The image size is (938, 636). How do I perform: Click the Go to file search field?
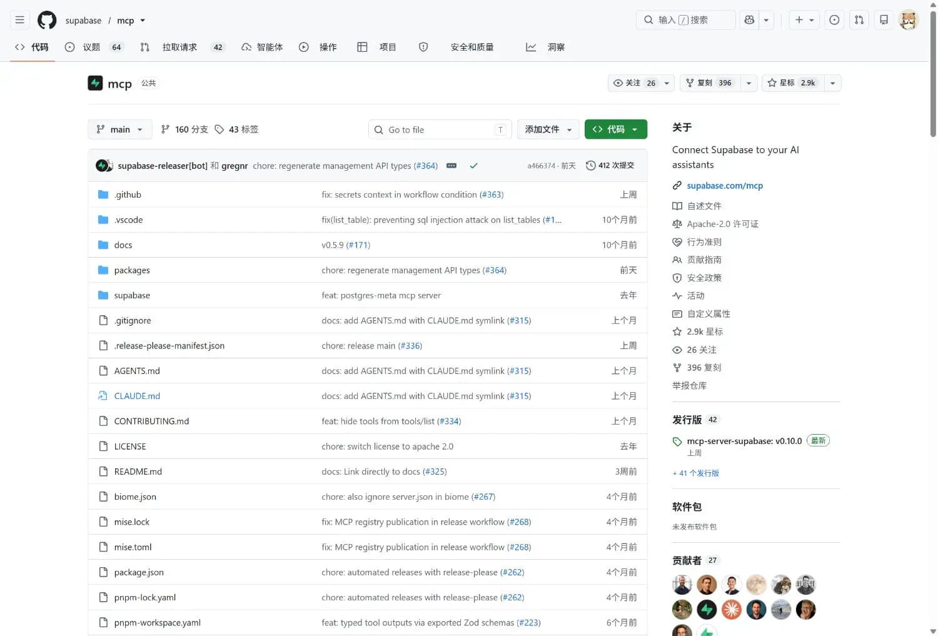(x=440, y=129)
